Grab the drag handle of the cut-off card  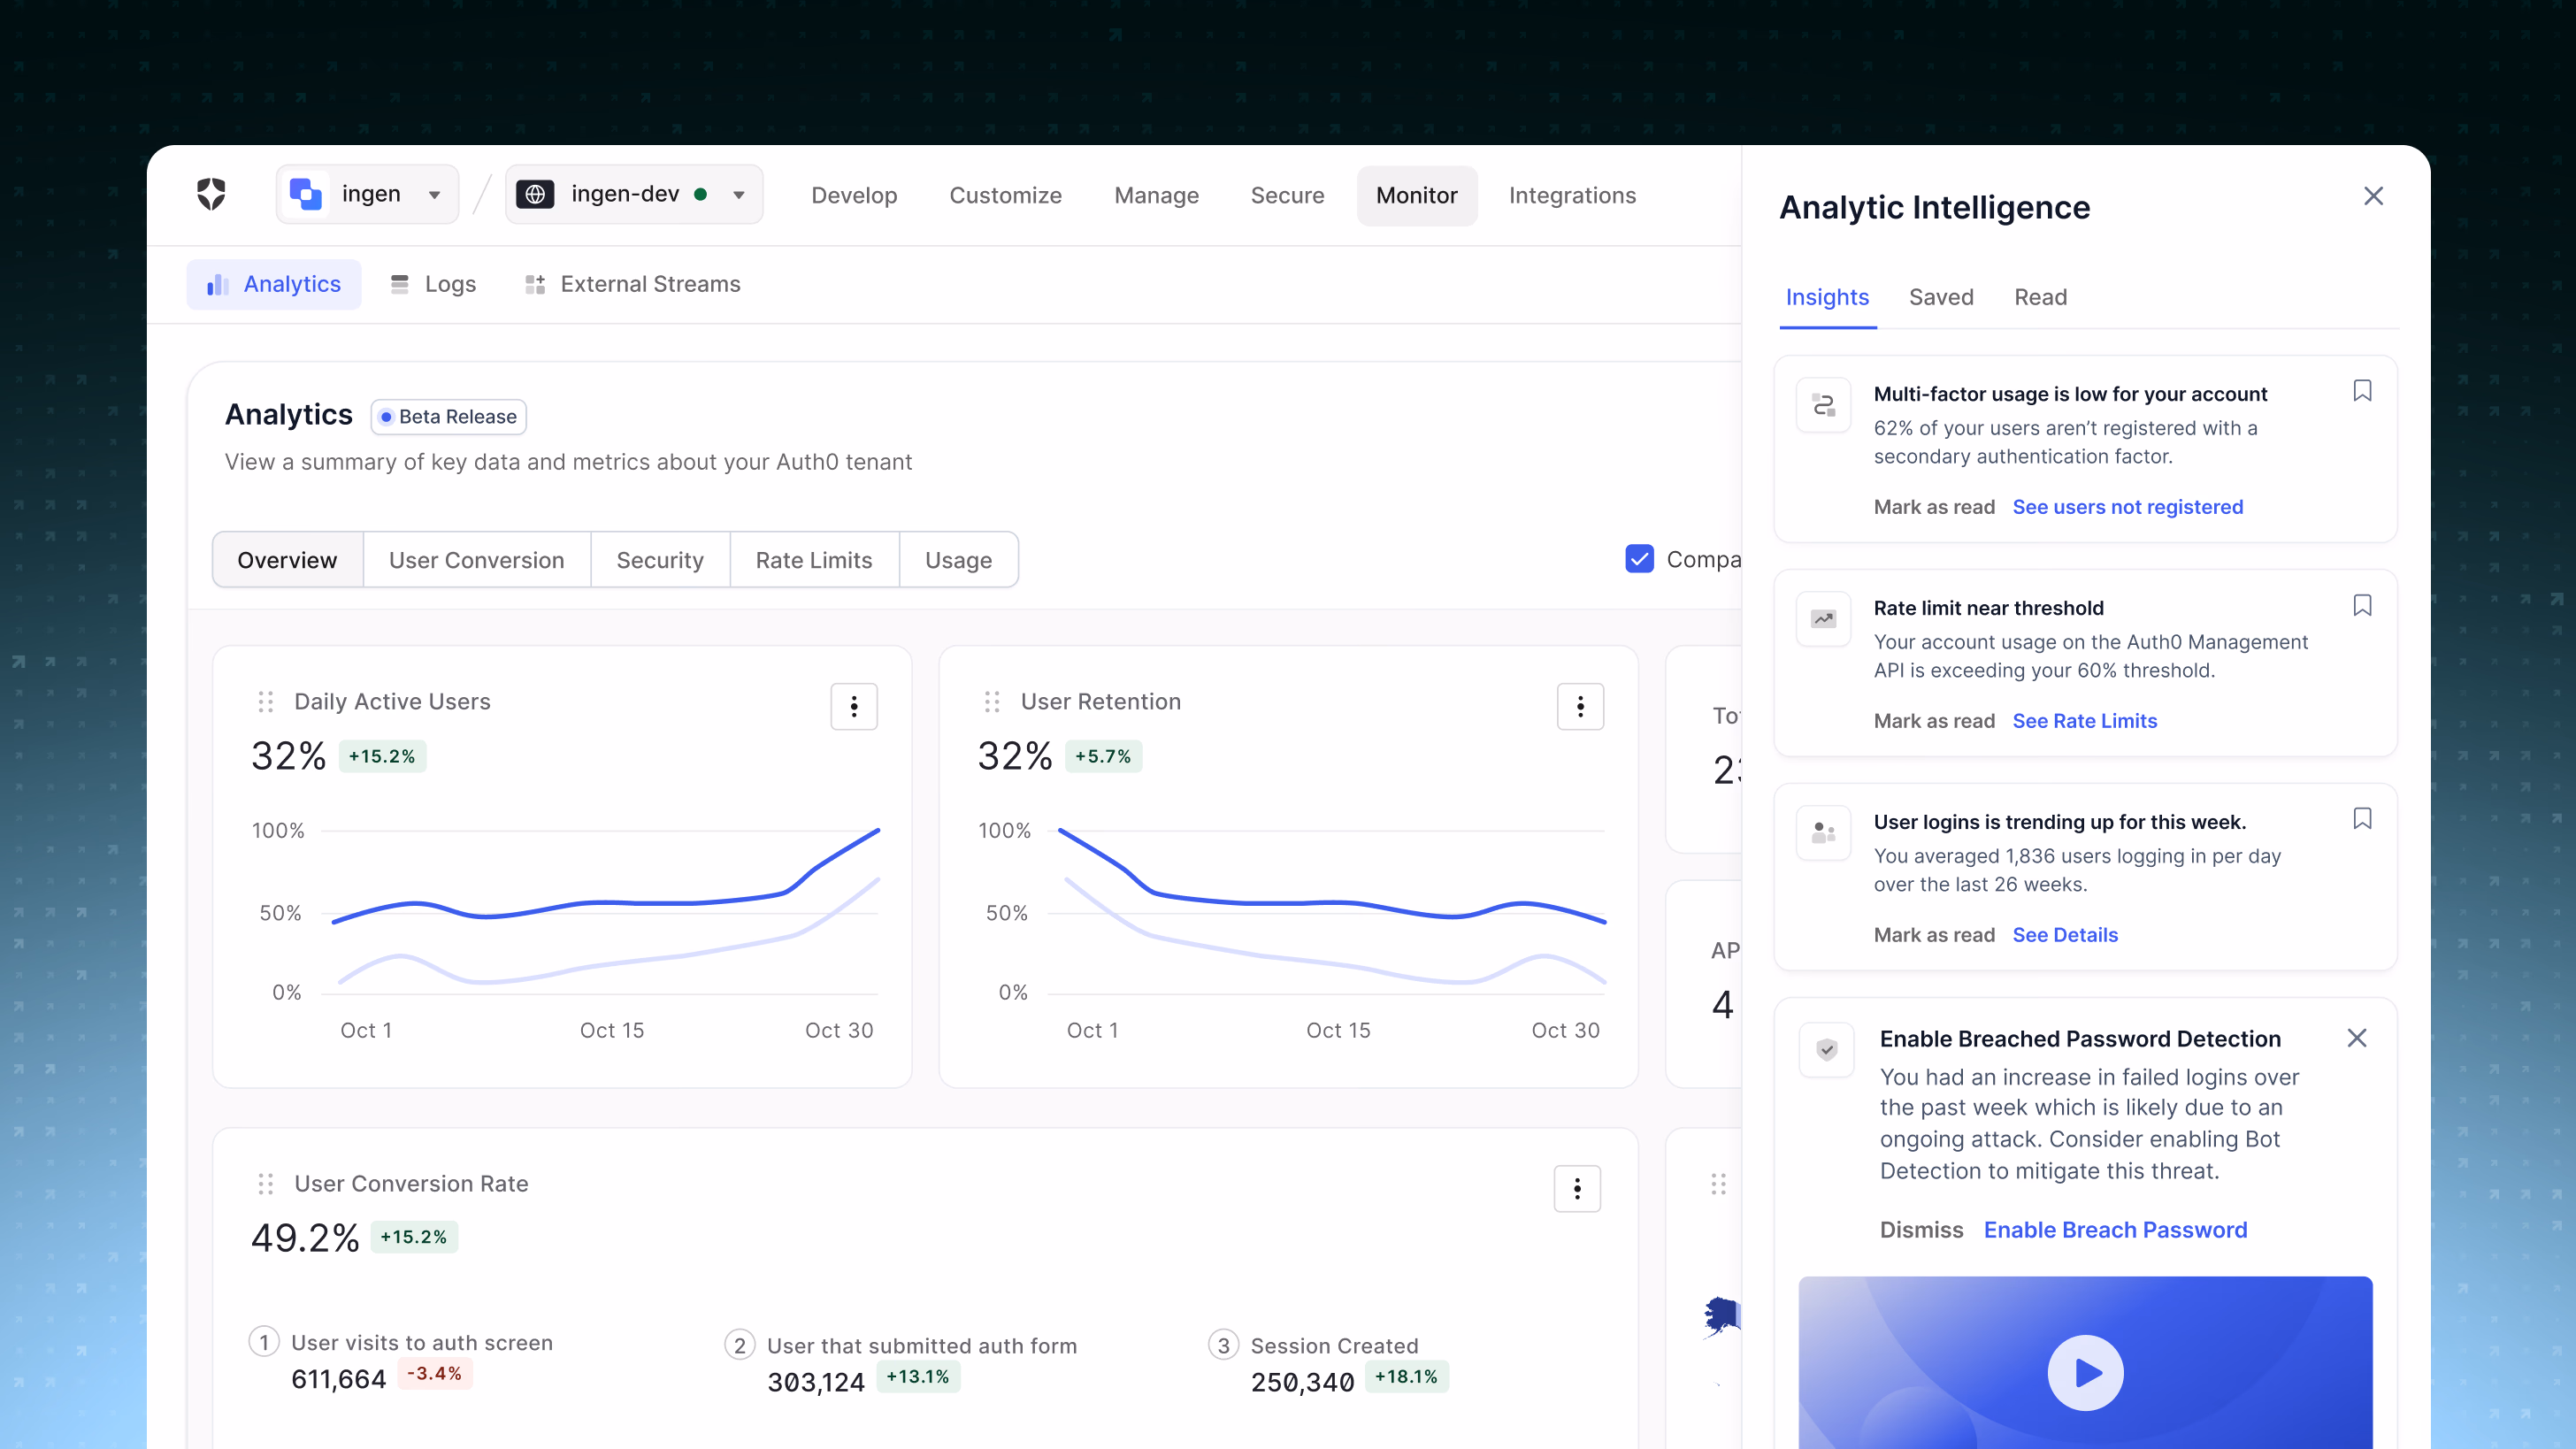point(1718,1184)
